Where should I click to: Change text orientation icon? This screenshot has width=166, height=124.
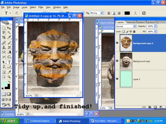point(16,13)
